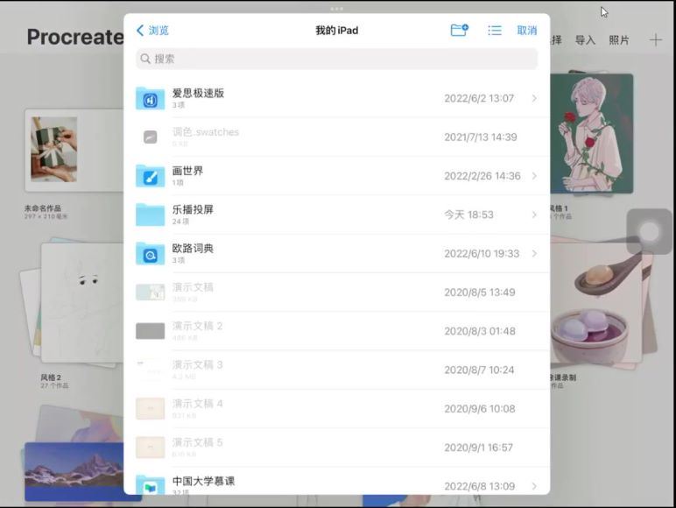
Task: Focus the 搜索 search field
Action: 337,59
